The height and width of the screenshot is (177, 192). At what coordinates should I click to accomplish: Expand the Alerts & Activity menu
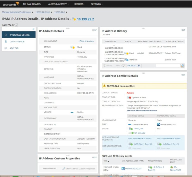[x=59, y=4]
